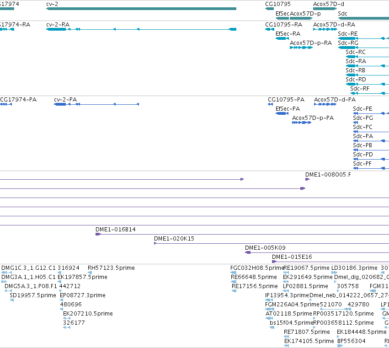Select the CG10795 gene label
Image resolution: width=389 pixels, height=348 pixels.
tap(278, 4)
